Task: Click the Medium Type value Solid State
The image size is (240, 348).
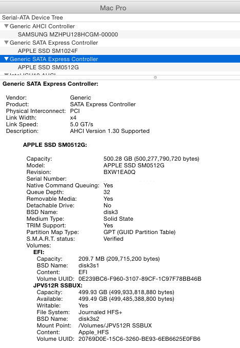Action: point(118,219)
